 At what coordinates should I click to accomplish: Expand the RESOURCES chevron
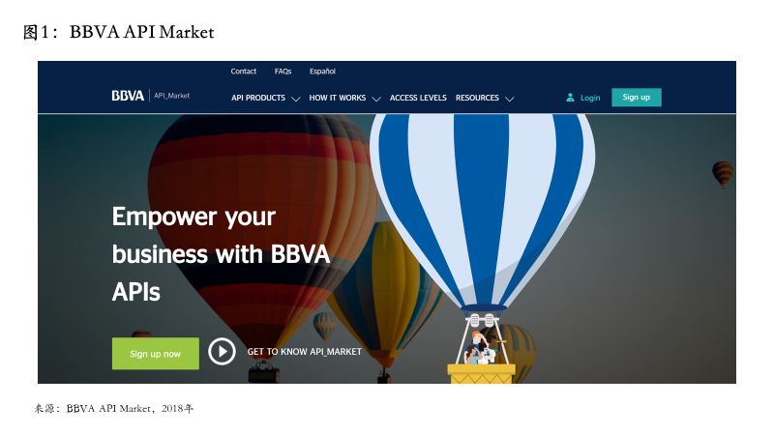click(x=510, y=99)
